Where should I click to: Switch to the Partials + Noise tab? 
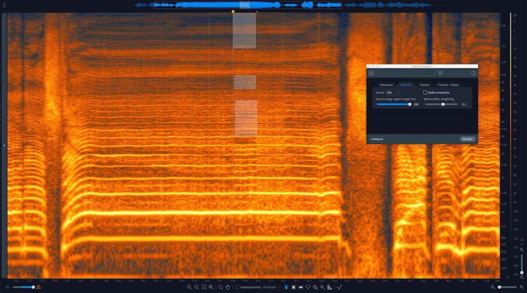click(449, 85)
